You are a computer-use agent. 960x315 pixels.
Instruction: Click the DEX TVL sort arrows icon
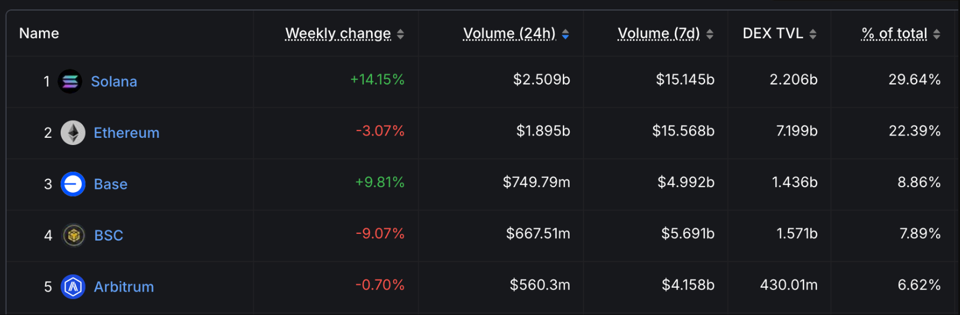[x=813, y=34]
